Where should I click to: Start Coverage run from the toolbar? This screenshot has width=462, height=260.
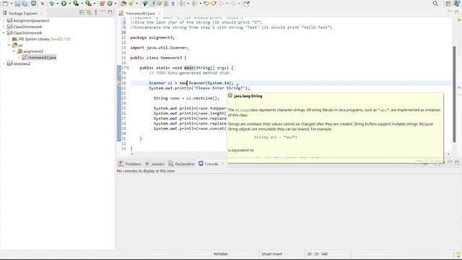(x=76, y=4)
